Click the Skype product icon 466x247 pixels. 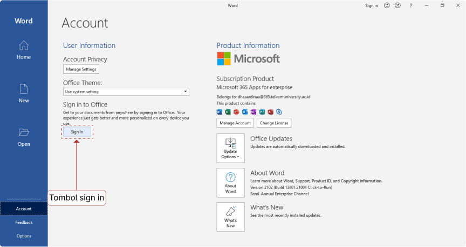tap(279, 112)
